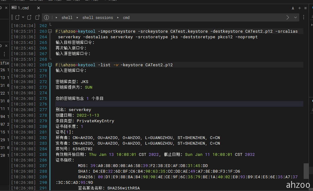Expand the address bar history dropdown
The height and width of the screenshot is (191, 313).
click(x=296, y=18)
